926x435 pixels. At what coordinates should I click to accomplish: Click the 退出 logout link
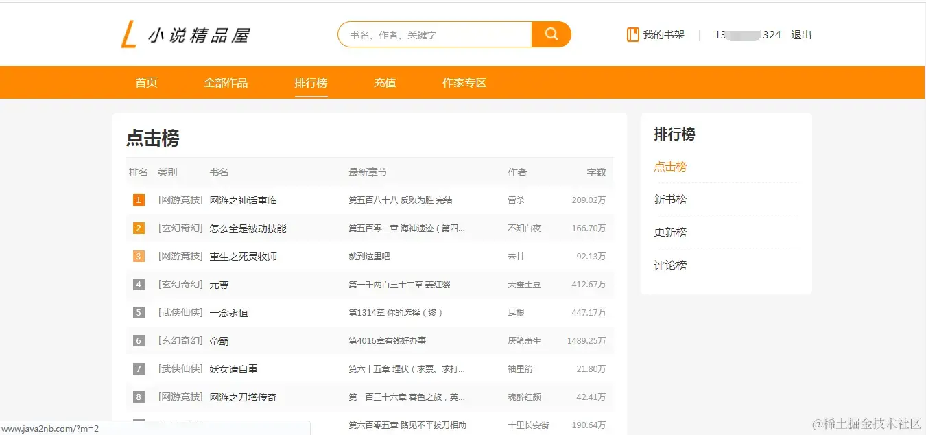pos(801,34)
